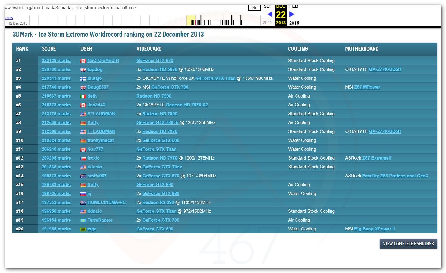Click the Canada flag beside NeCrOmAnCiN
Image resolution: width=446 pixels, height=273 pixels.
[83, 61]
